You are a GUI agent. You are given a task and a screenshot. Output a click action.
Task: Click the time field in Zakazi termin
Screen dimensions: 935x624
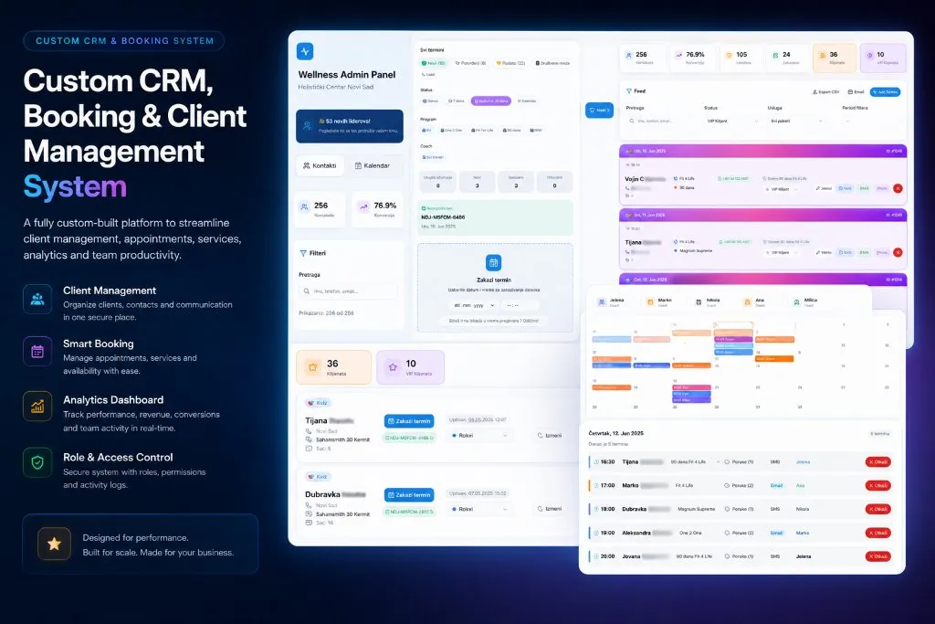pos(520,305)
